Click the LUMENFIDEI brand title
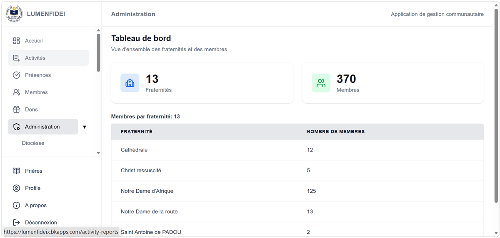 pyautogui.click(x=46, y=14)
